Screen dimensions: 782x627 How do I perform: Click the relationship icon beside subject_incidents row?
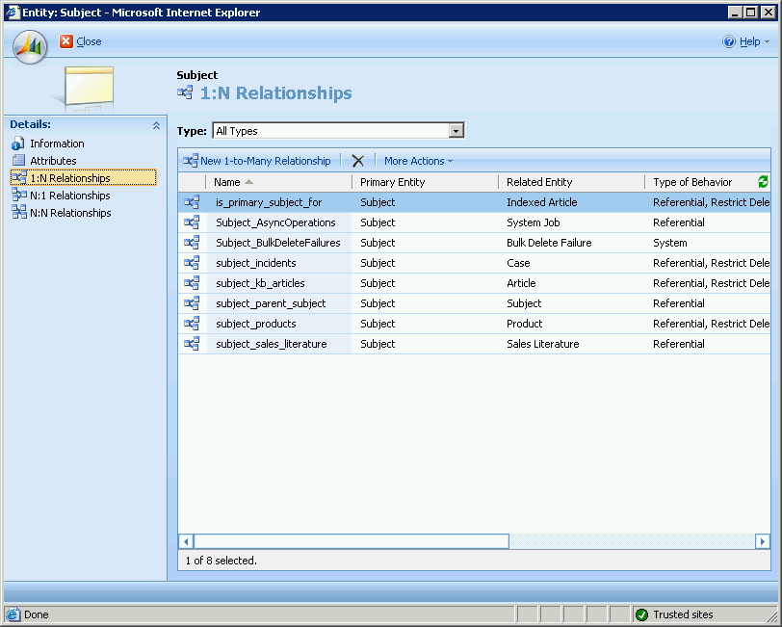click(x=192, y=263)
